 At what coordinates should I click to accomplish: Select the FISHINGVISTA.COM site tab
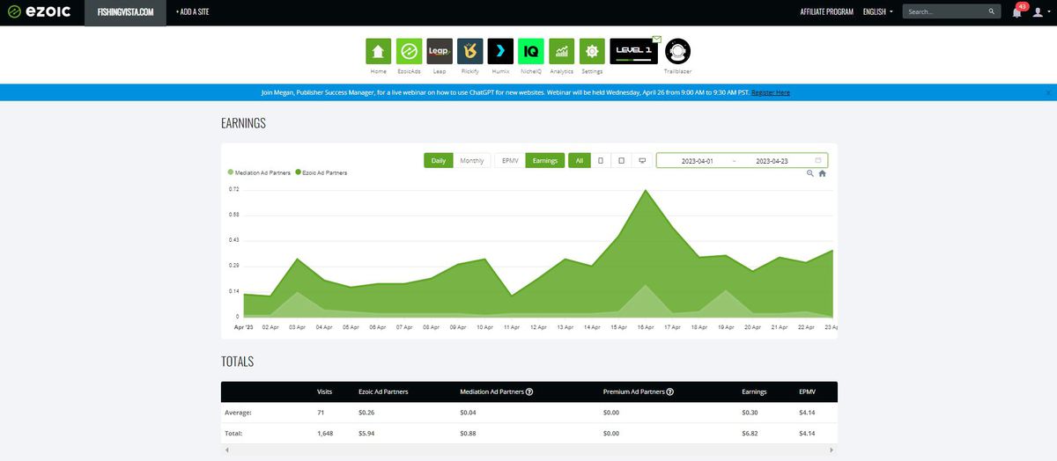coord(125,12)
